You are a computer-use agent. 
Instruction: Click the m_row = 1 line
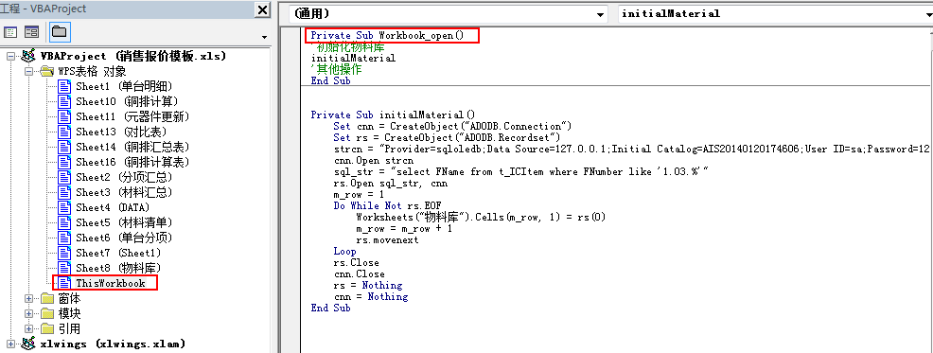pyautogui.click(x=359, y=195)
